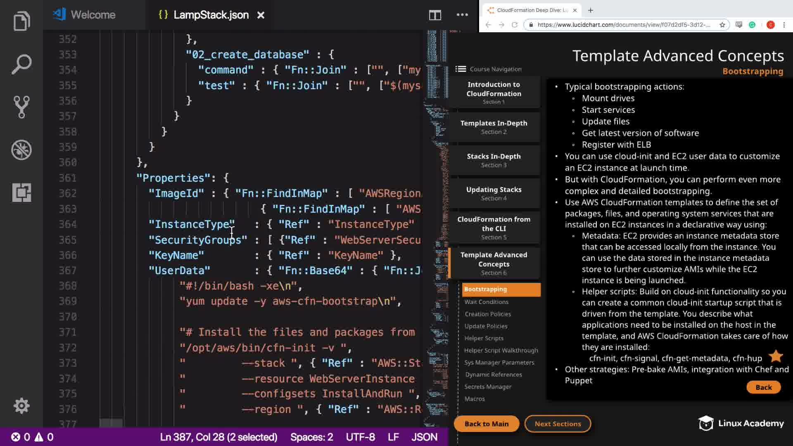Open editor More Actions ellipsis
This screenshot has height=446, width=793.
[462, 15]
